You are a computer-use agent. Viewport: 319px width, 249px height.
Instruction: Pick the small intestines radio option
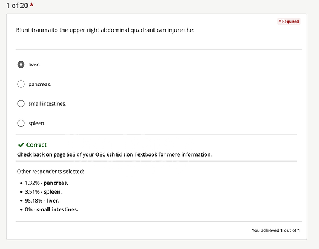tap(21, 103)
